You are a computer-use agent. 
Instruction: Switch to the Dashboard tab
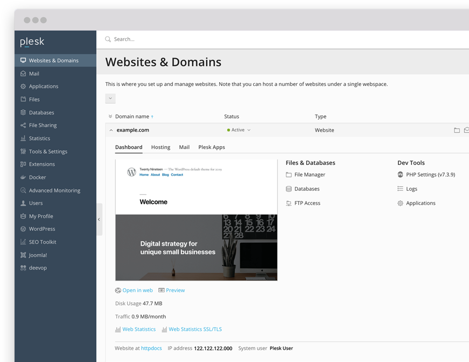pyautogui.click(x=129, y=147)
